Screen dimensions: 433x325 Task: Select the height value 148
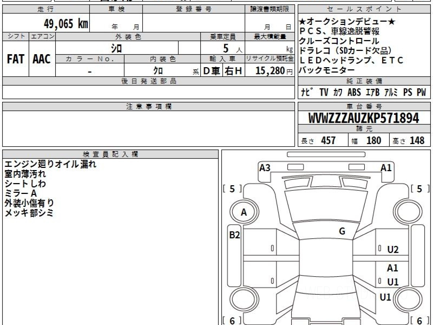(417, 140)
